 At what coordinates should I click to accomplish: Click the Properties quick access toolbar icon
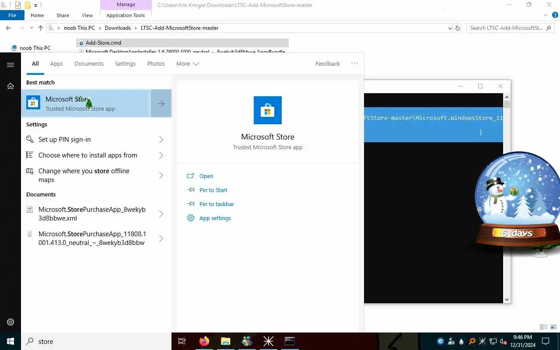[x=18, y=5]
